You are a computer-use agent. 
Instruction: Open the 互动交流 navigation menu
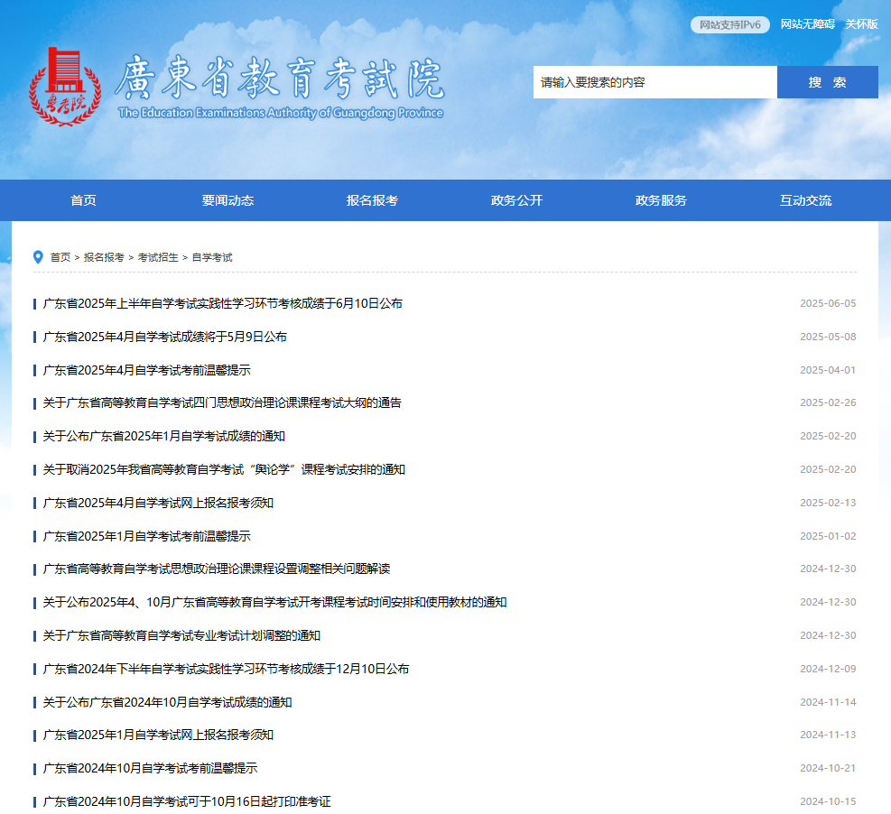(x=805, y=200)
